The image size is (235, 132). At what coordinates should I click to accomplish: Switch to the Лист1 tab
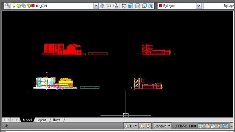click(x=57, y=120)
